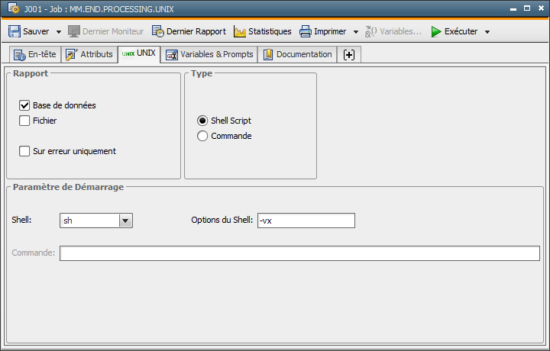550x351 pixels.
Task: Maximize the J001 job window
Action: pyautogui.click(x=527, y=8)
